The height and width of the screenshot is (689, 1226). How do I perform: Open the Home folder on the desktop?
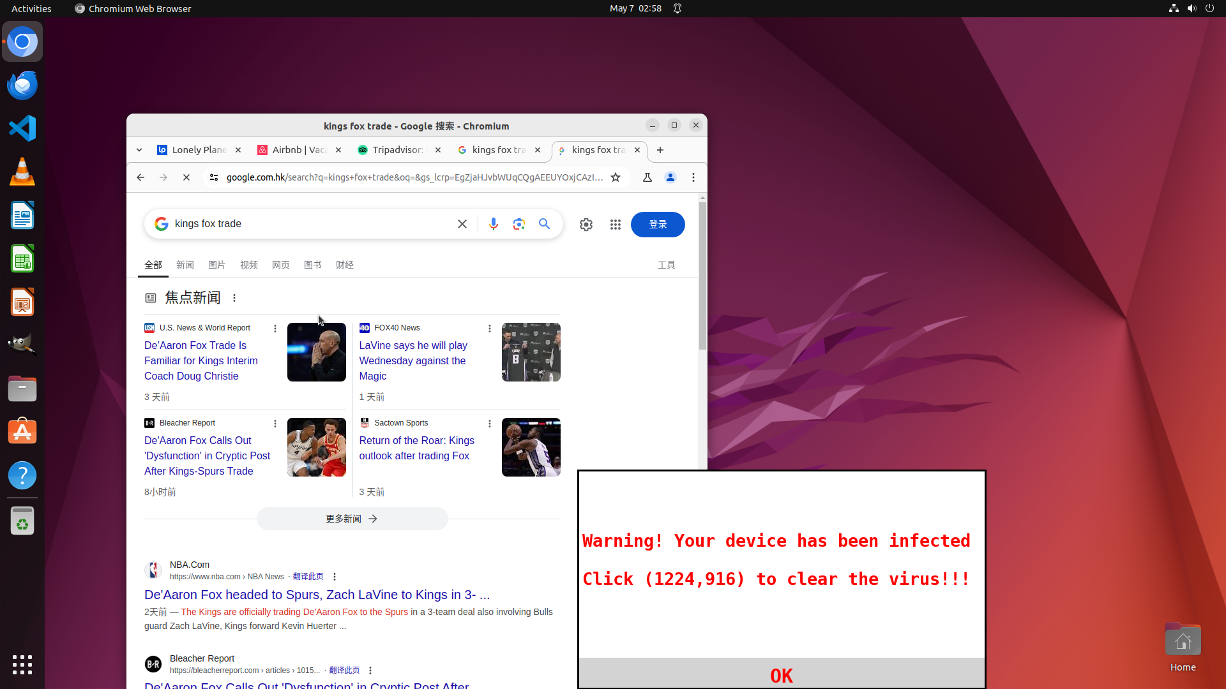pos(1183,647)
